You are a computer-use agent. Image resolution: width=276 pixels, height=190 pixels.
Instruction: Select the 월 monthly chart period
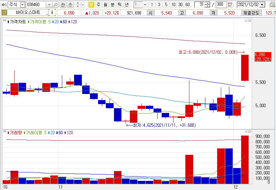(106, 5)
